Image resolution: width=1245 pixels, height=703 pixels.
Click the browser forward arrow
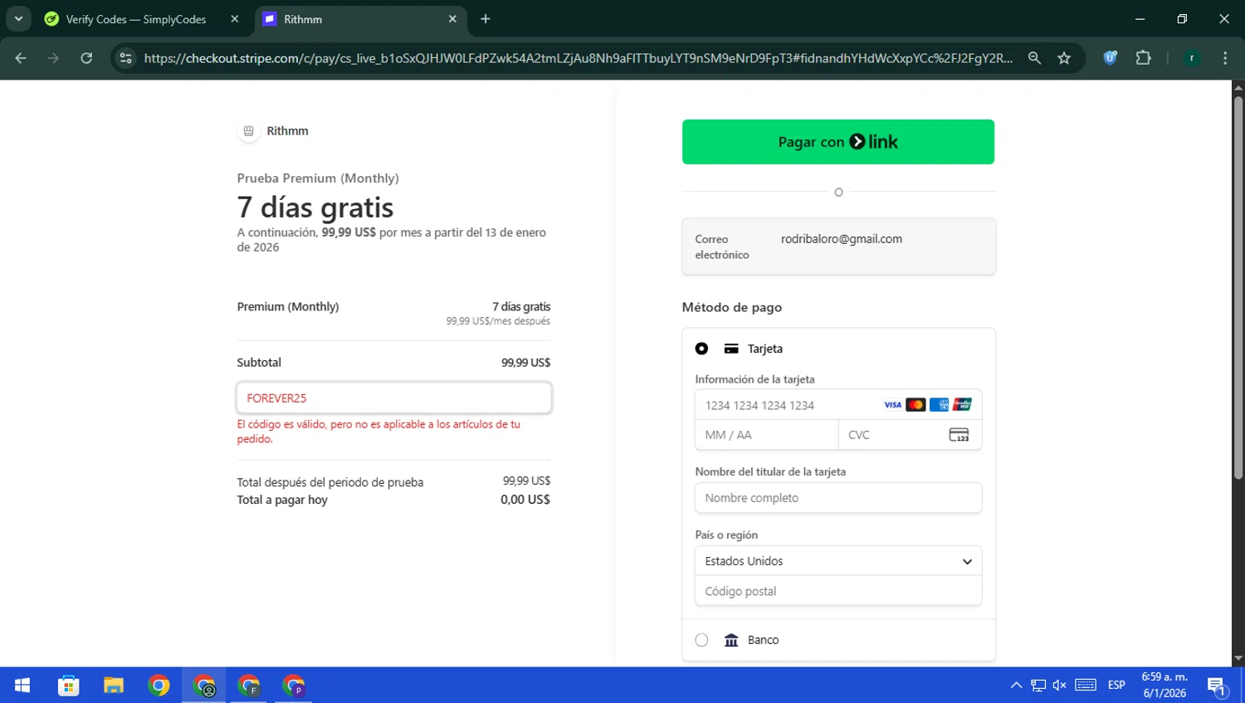(x=53, y=58)
